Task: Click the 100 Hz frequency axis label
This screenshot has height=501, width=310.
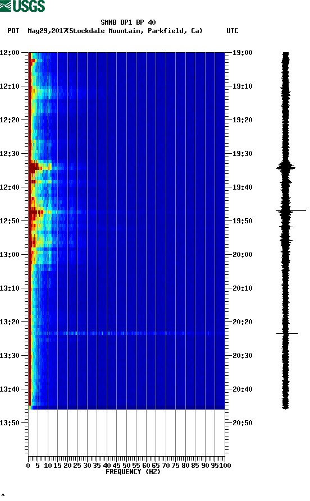Action: pyautogui.click(x=225, y=466)
